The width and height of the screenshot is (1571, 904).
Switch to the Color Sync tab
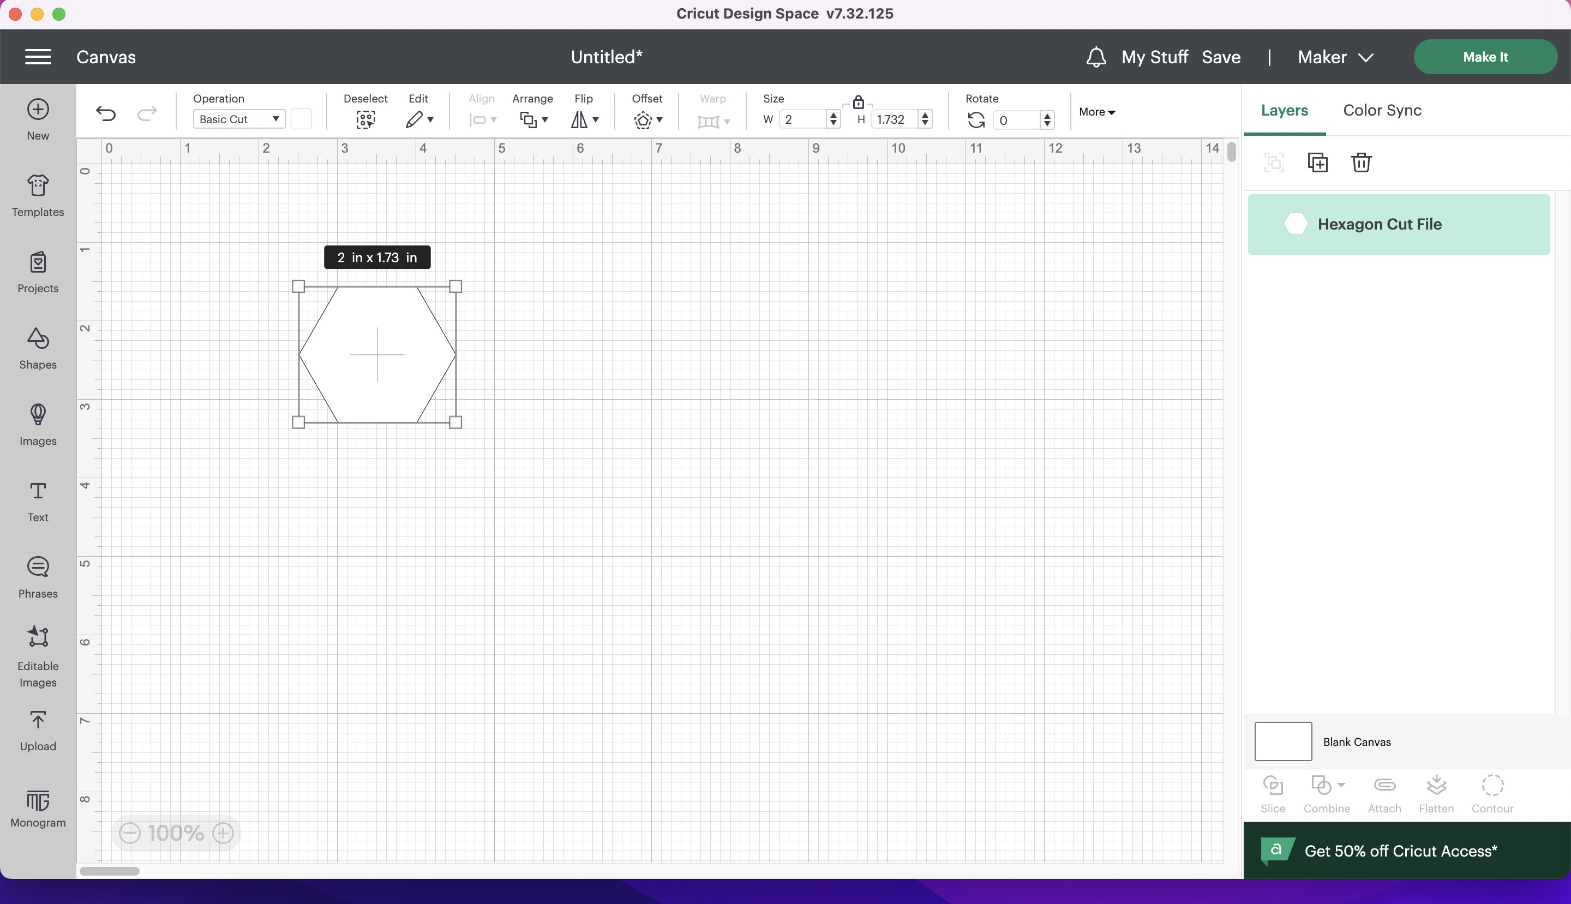click(x=1382, y=110)
